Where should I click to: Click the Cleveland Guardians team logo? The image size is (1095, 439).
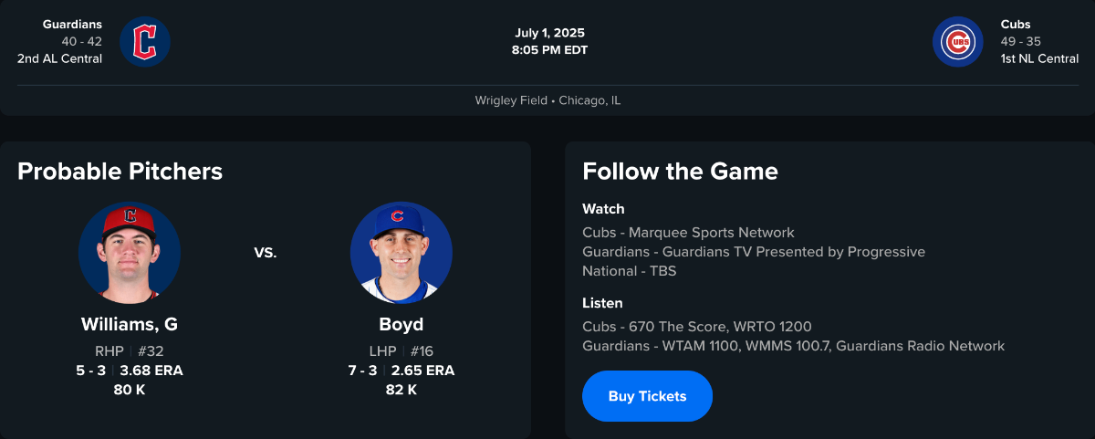(145, 42)
